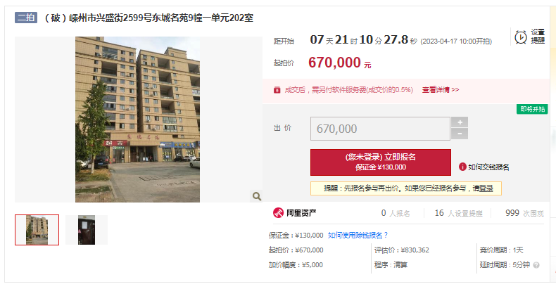The height and width of the screenshot is (289, 556).
Task: Select the door photo thumbnail
Action: [87, 230]
